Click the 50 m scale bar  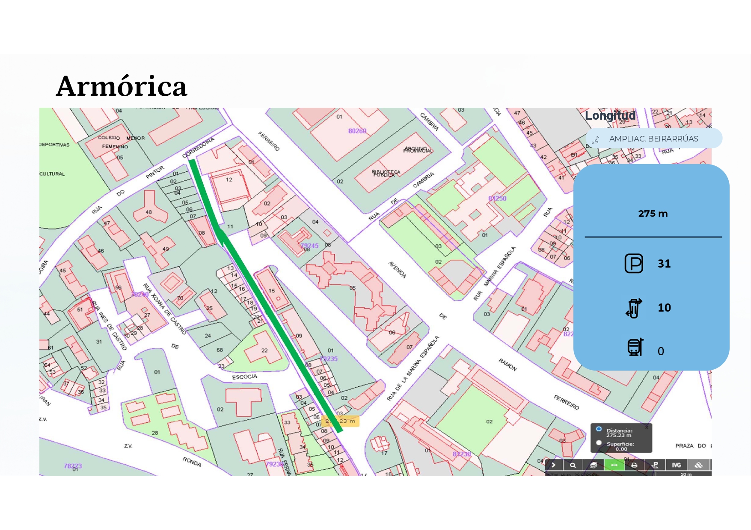[686, 474]
